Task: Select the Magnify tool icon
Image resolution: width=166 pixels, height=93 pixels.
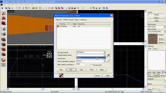Action: point(3,18)
